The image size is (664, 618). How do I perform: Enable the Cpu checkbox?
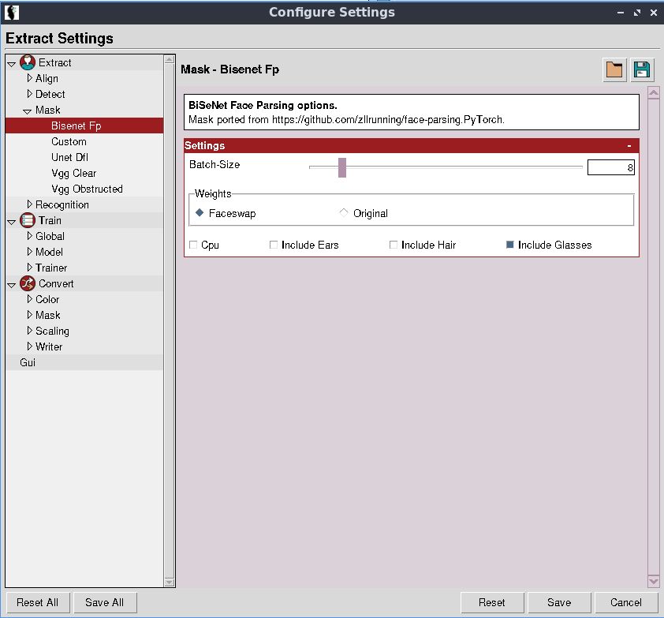click(193, 245)
